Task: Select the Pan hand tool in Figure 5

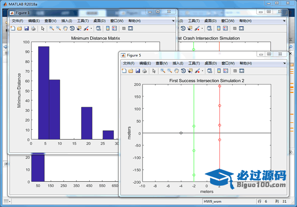Action: [x=177, y=71]
